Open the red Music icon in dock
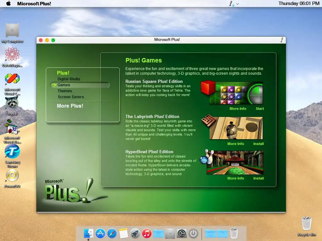322x241 pixels. [147, 233]
